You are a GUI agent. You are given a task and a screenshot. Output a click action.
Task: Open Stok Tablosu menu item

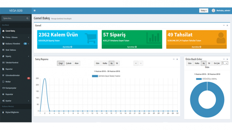coord(16,50)
